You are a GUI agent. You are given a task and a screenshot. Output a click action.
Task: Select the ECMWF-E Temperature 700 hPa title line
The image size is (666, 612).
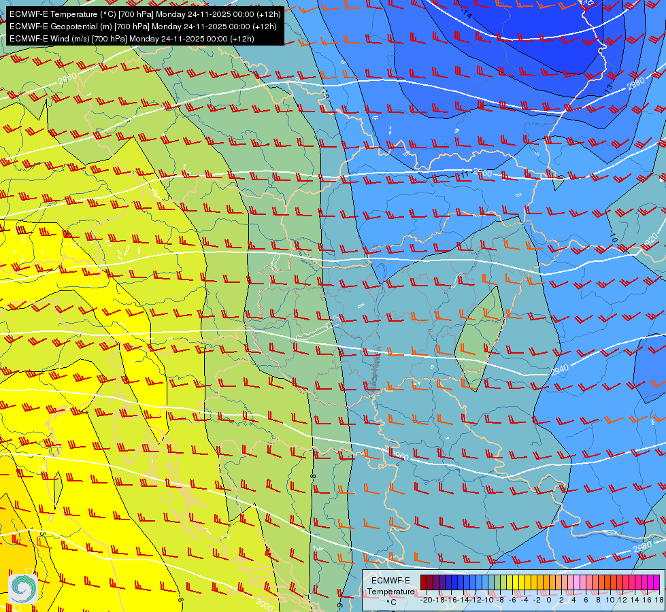(145, 14)
